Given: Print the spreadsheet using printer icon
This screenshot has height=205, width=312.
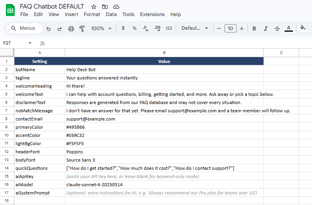Looking at the screenshot, I should click(71, 29).
